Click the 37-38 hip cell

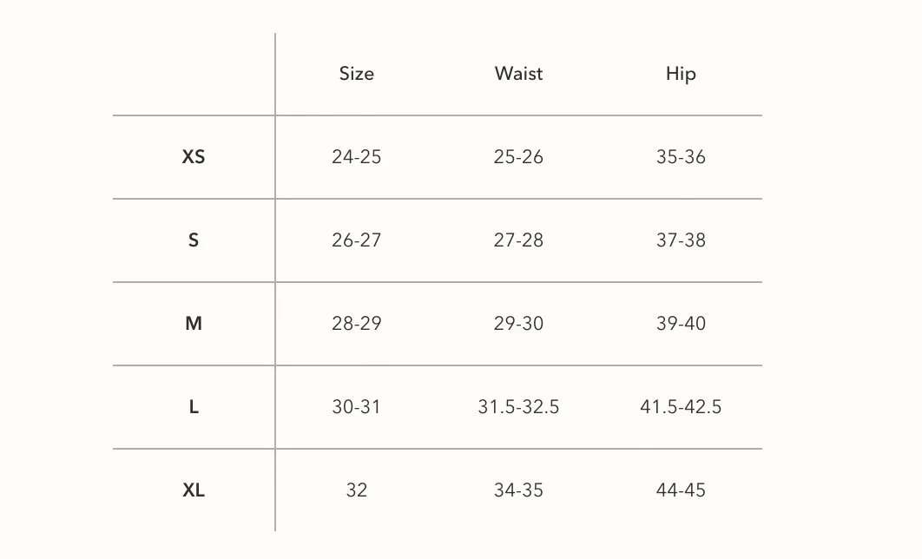click(x=681, y=240)
